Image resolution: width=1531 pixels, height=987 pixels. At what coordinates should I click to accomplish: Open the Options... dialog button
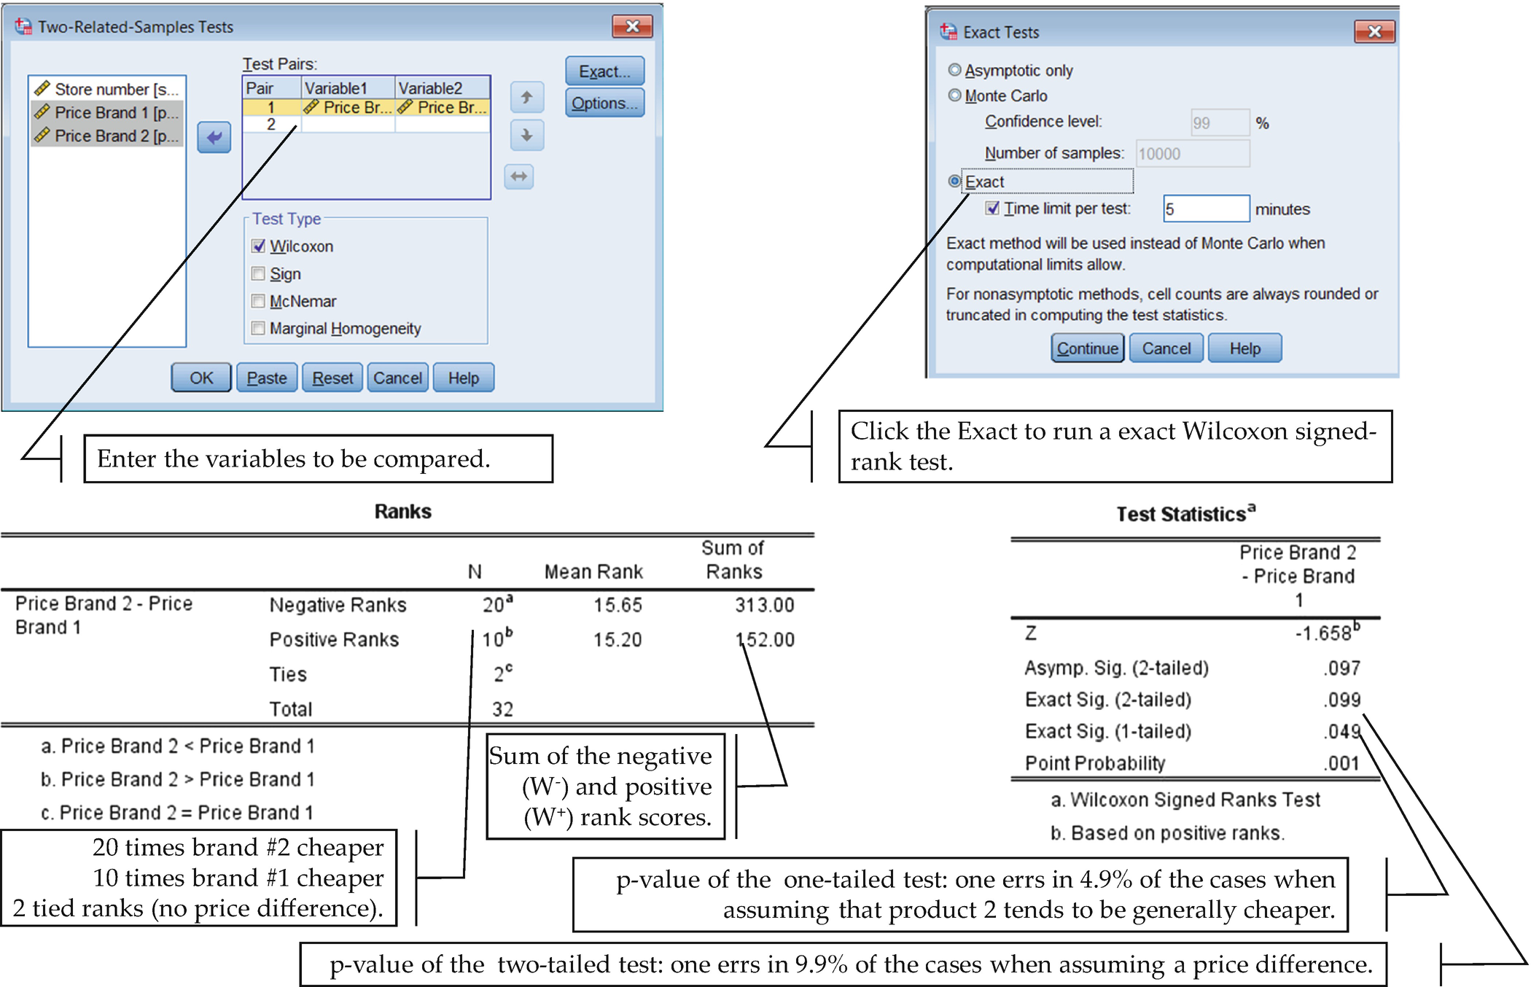click(604, 104)
